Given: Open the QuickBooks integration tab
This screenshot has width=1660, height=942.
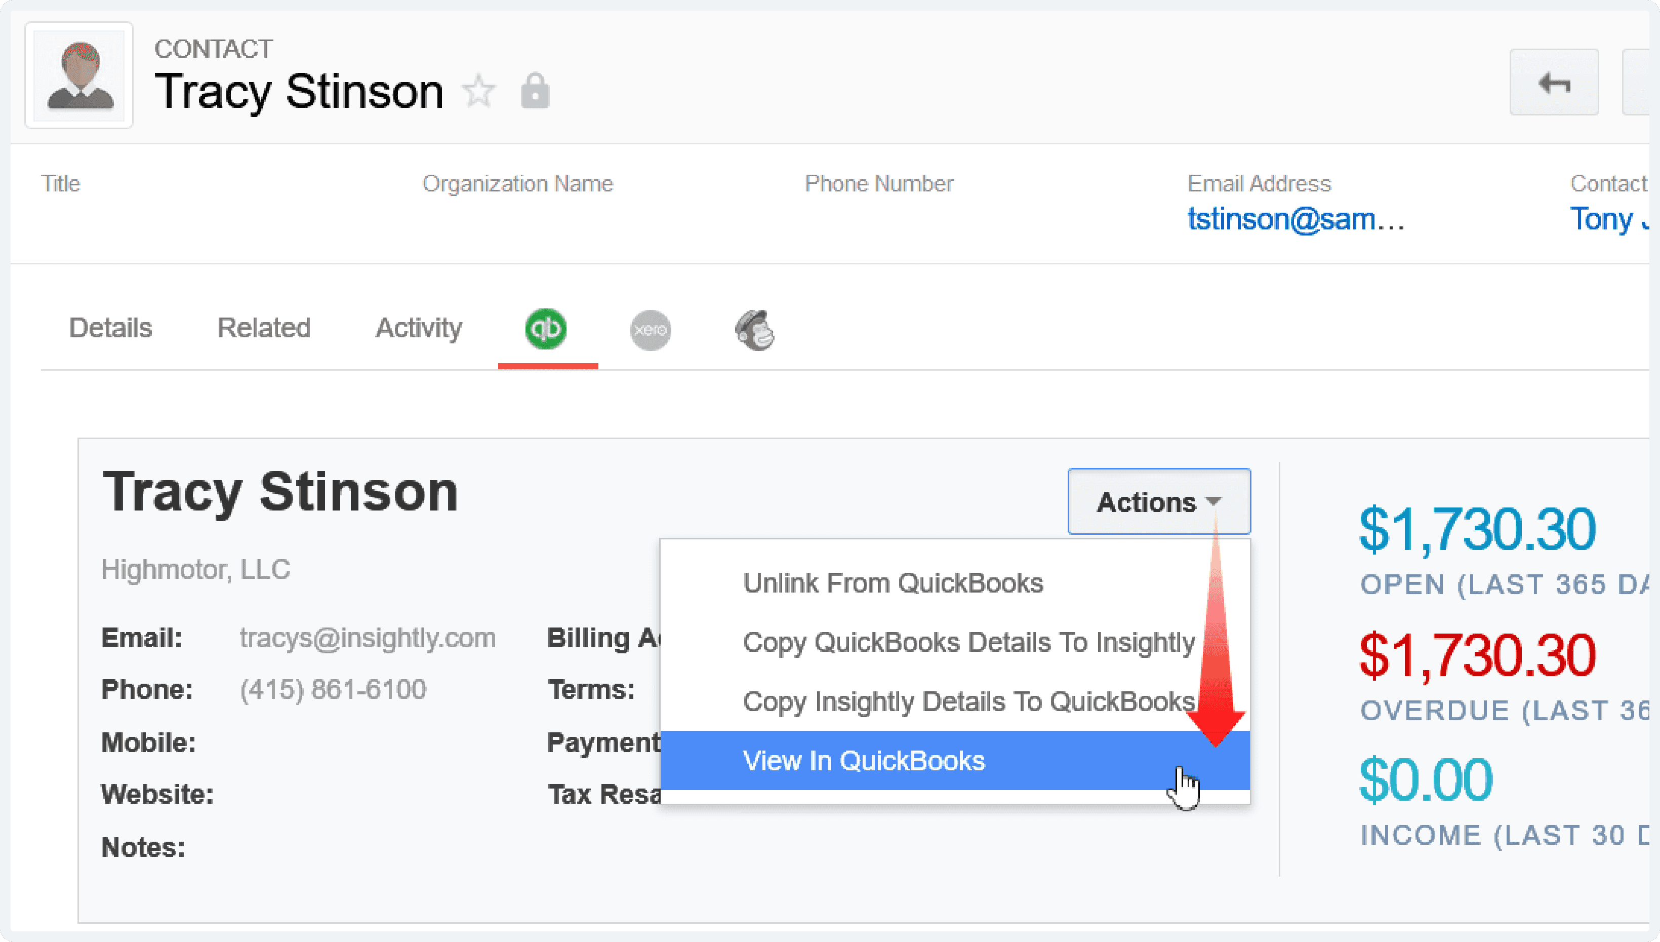Looking at the screenshot, I should (546, 329).
